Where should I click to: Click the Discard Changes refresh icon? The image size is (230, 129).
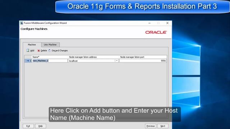50,51
